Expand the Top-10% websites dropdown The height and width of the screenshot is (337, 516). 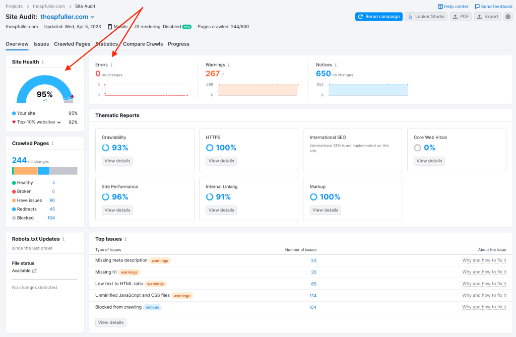(59, 122)
